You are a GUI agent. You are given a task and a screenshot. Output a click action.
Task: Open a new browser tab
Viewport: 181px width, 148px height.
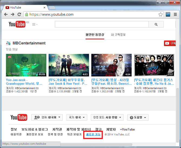[x=52, y=8]
